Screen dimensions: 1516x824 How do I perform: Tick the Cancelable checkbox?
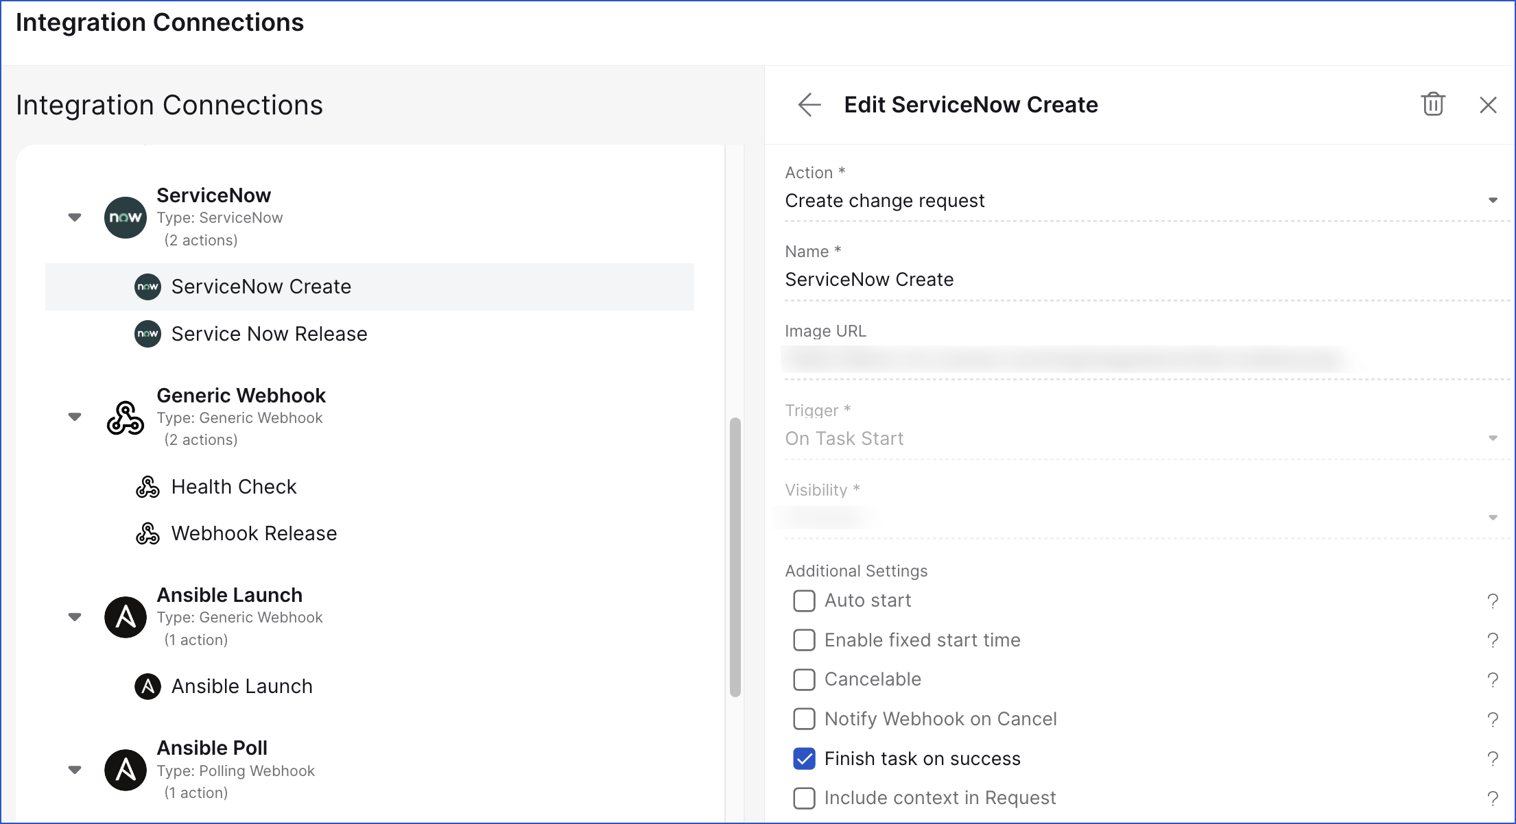click(804, 679)
